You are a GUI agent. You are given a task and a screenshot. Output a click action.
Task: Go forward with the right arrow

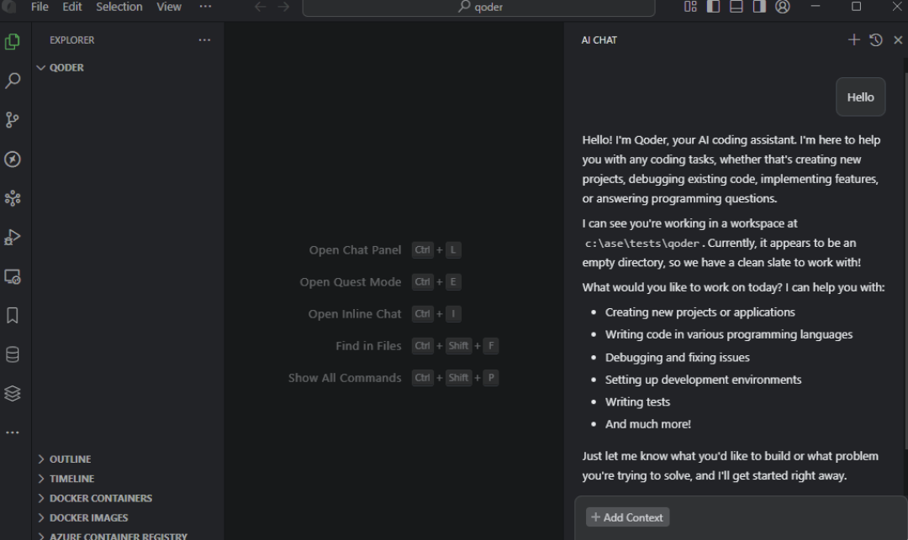[284, 7]
